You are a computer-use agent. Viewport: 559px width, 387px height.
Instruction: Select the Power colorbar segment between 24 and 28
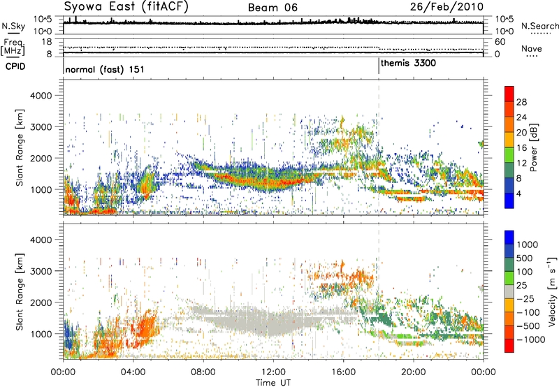coord(509,109)
